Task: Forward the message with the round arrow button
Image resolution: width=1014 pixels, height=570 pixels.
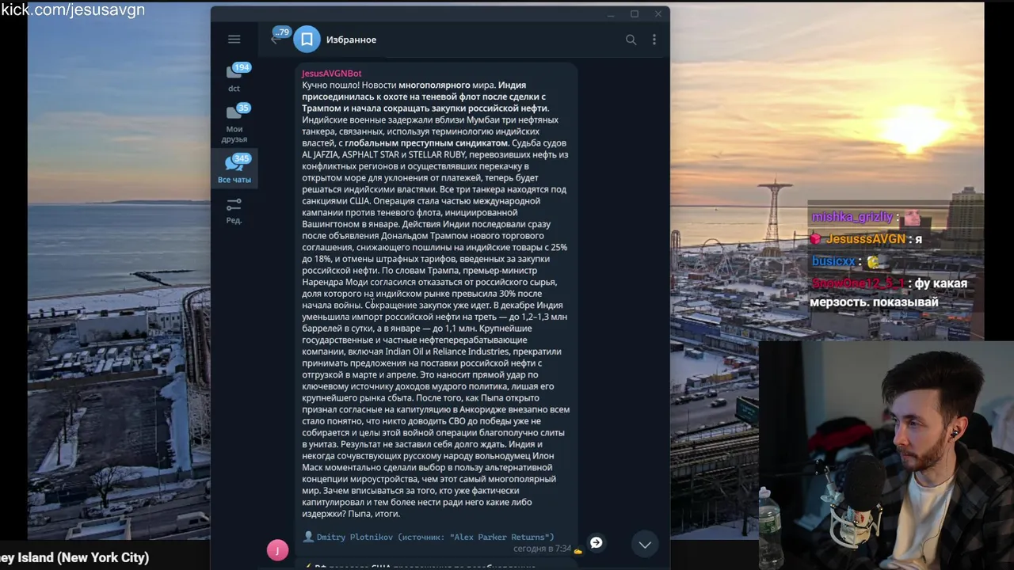Action: tap(596, 542)
